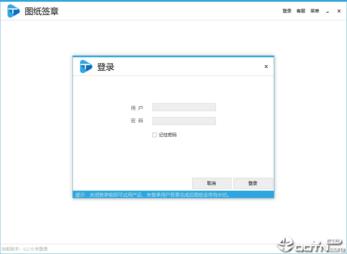Open 客服 customer service
Viewport: 347px width, 254px height.
[x=301, y=10]
